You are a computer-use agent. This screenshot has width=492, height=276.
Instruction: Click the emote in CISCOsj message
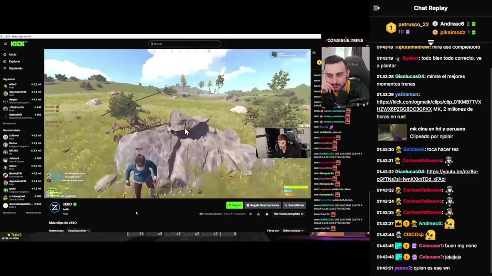[x=430, y=234]
